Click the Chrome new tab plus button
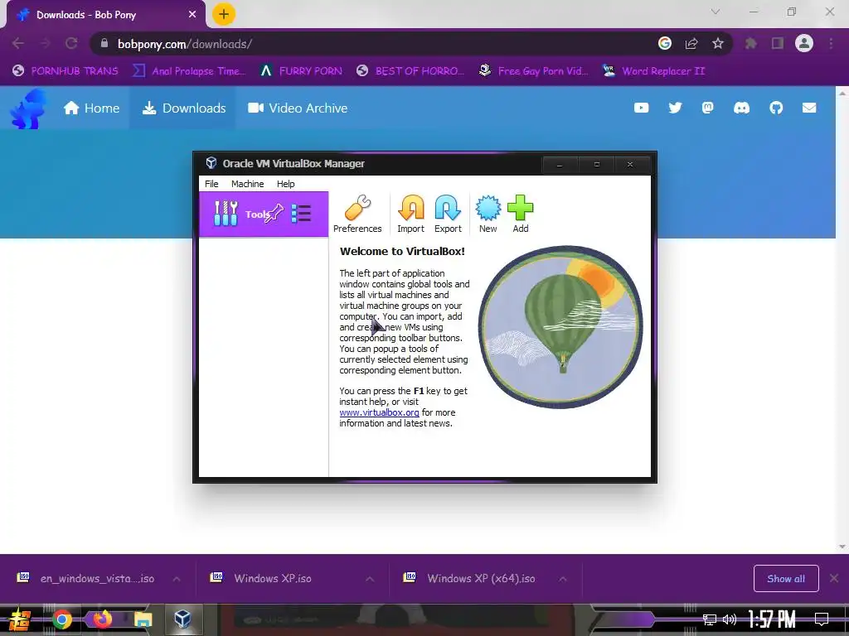Viewport: 849px width, 636px height. coord(224,14)
